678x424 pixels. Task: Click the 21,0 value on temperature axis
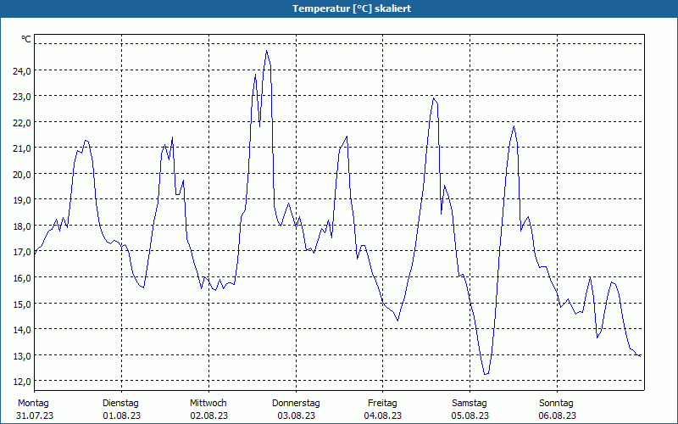point(22,148)
